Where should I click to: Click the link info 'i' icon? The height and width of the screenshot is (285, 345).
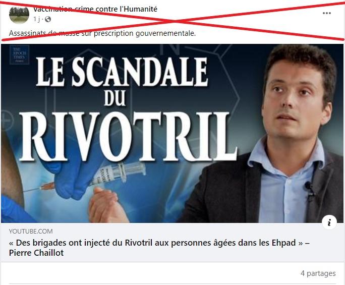[329, 222]
